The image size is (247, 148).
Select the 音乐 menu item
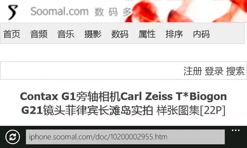pos(66,34)
